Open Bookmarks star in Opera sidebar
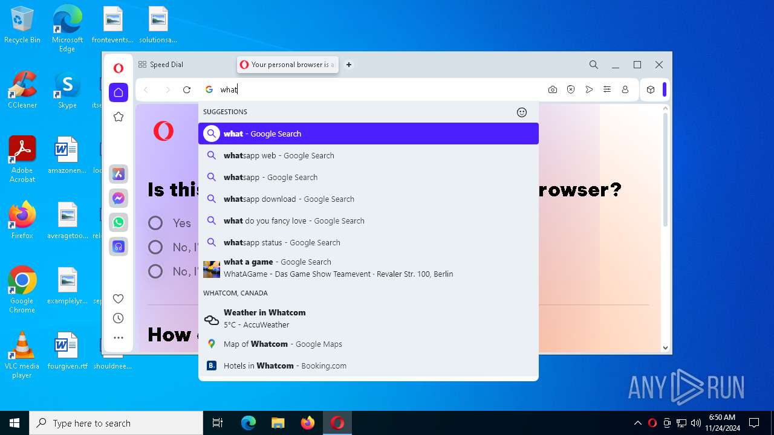The width and height of the screenshot is (774, 435). pos(119,117)
